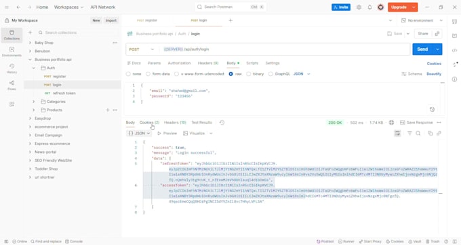Click the Import button
This screenshot has width=461, height=245.
(x=111, y=20)
